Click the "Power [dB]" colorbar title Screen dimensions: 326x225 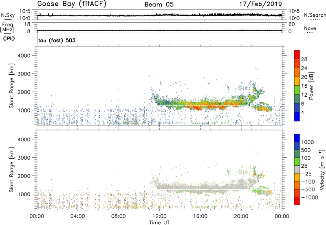coord(311,86)
